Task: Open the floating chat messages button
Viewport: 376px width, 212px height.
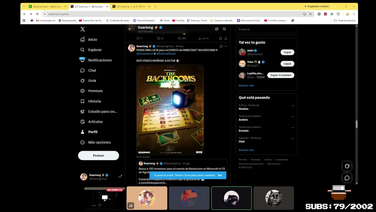Action: point(347,178)
